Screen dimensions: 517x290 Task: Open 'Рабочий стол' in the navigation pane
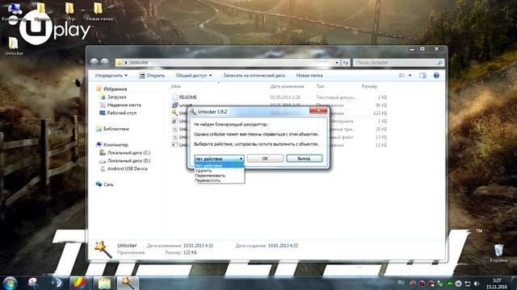(x=118, y=113)
